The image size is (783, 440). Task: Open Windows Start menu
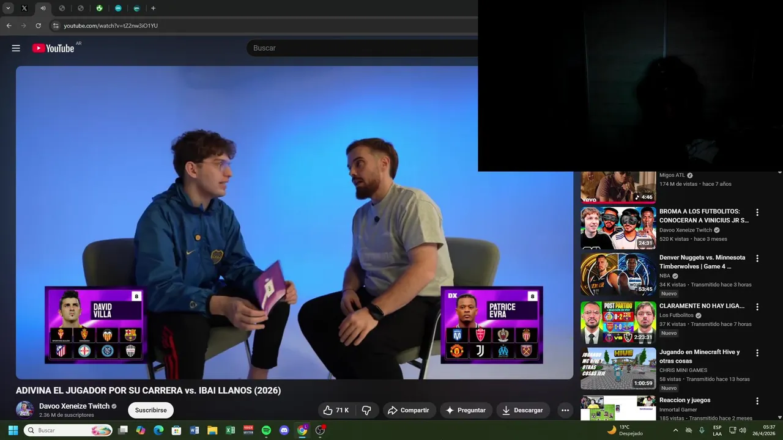click(x=13, y=430)
